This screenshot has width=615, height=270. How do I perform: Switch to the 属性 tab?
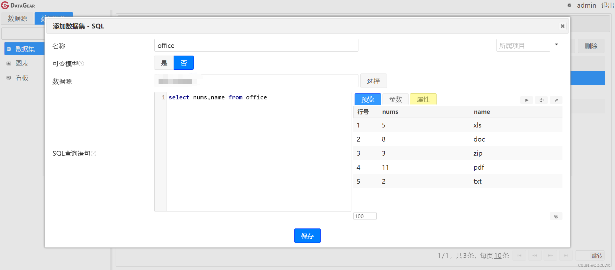(x=423, y=99)
